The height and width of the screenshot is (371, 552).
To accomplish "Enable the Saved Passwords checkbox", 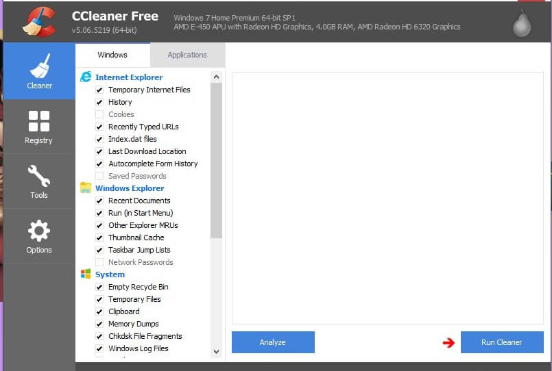I will (x=99, y=176).
